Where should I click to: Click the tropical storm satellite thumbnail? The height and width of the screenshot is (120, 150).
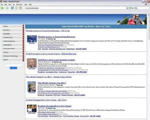[32, 39]
